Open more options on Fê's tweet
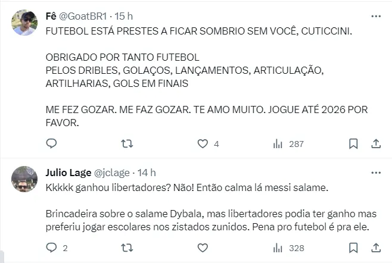The image size is (392, 263). [376, 17]
